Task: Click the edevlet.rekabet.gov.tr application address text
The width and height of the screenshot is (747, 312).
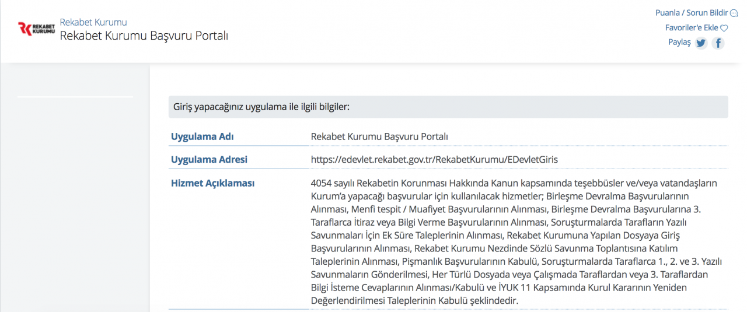Action: click(434, 159)
